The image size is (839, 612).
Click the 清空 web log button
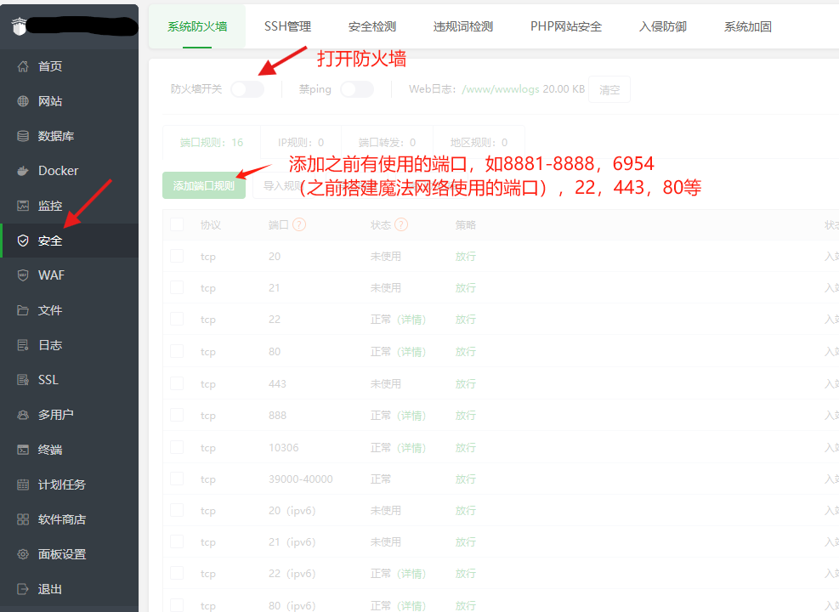609,90
